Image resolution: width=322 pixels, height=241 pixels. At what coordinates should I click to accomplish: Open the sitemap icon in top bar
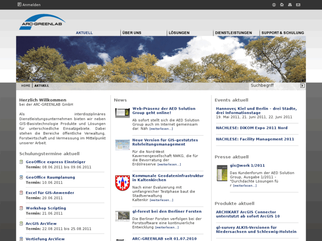click(290, 5)
